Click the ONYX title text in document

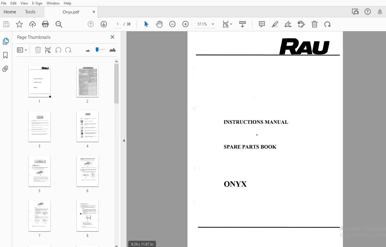click(x=235, y=184)
